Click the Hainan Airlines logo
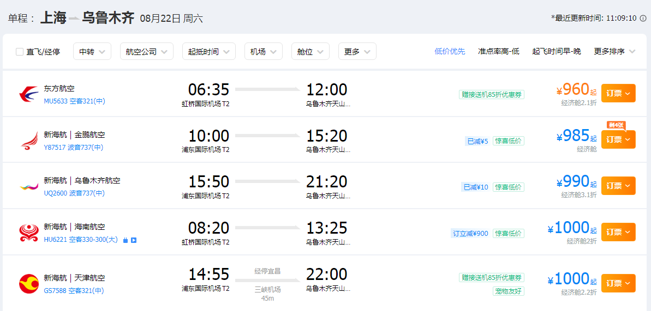Viewport: 651px width, 311px height. click(x=29, y=233)
